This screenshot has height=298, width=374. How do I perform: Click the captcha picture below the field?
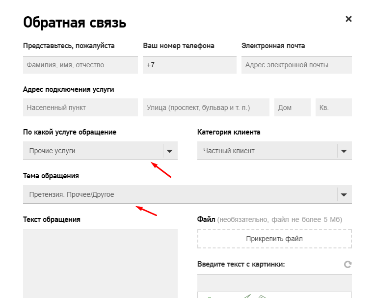coord(274,295)
